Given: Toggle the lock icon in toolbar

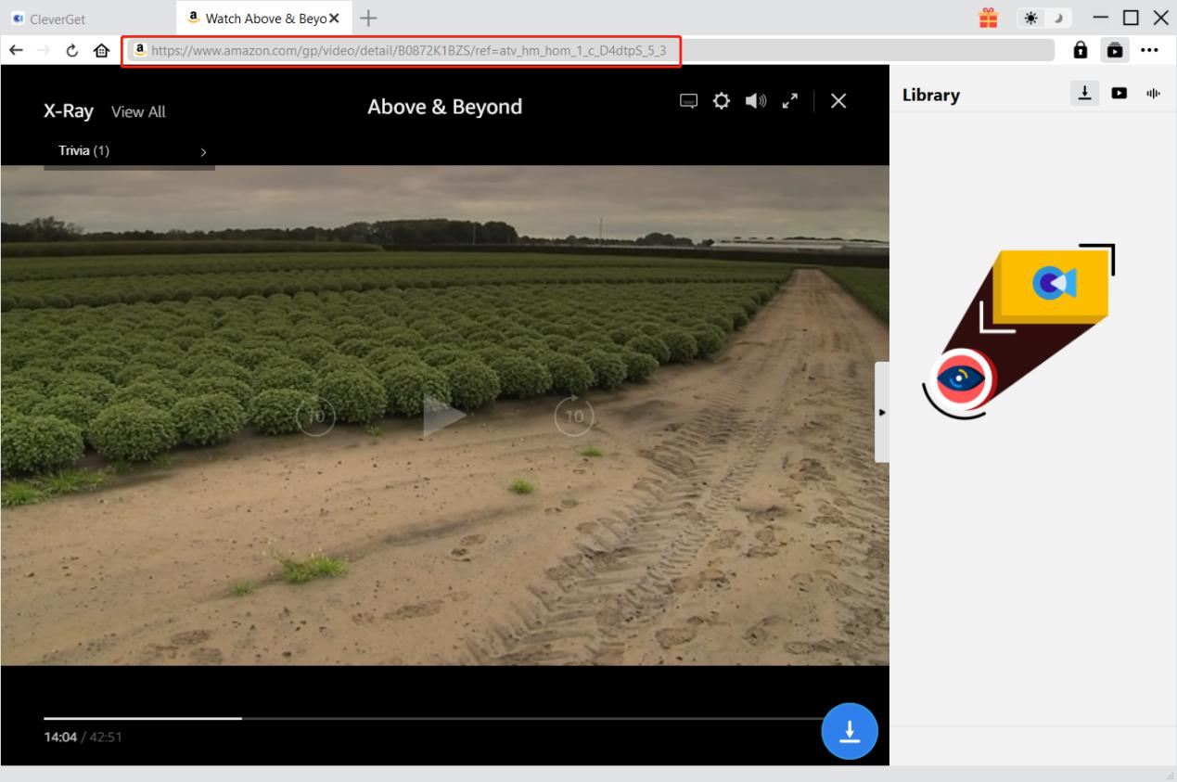Looking at the screenshot, I should tap(1081, 50).
